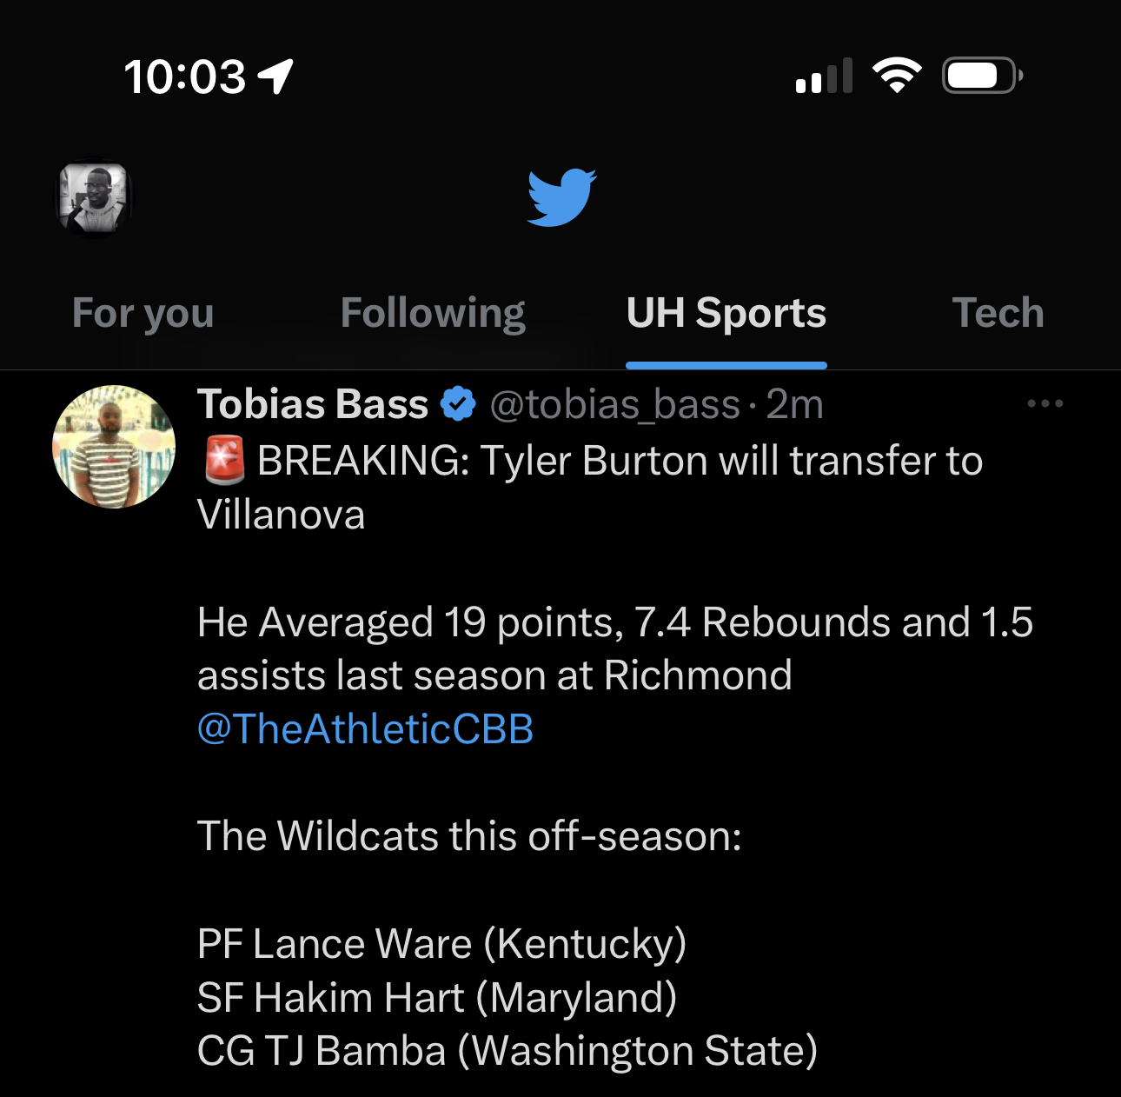The width and height of the screenshot is (1121, 1097).
Task: Tap the red siren emoji
Action: (224, 461)
